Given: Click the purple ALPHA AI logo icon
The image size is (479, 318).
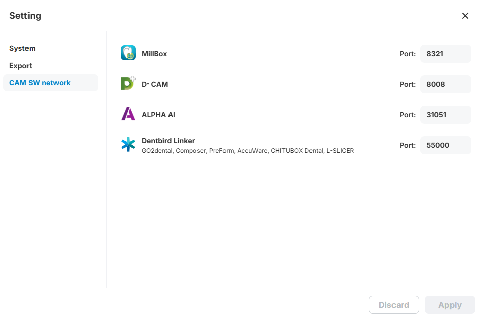Looking at the screenshot, I should coord(128,114).
